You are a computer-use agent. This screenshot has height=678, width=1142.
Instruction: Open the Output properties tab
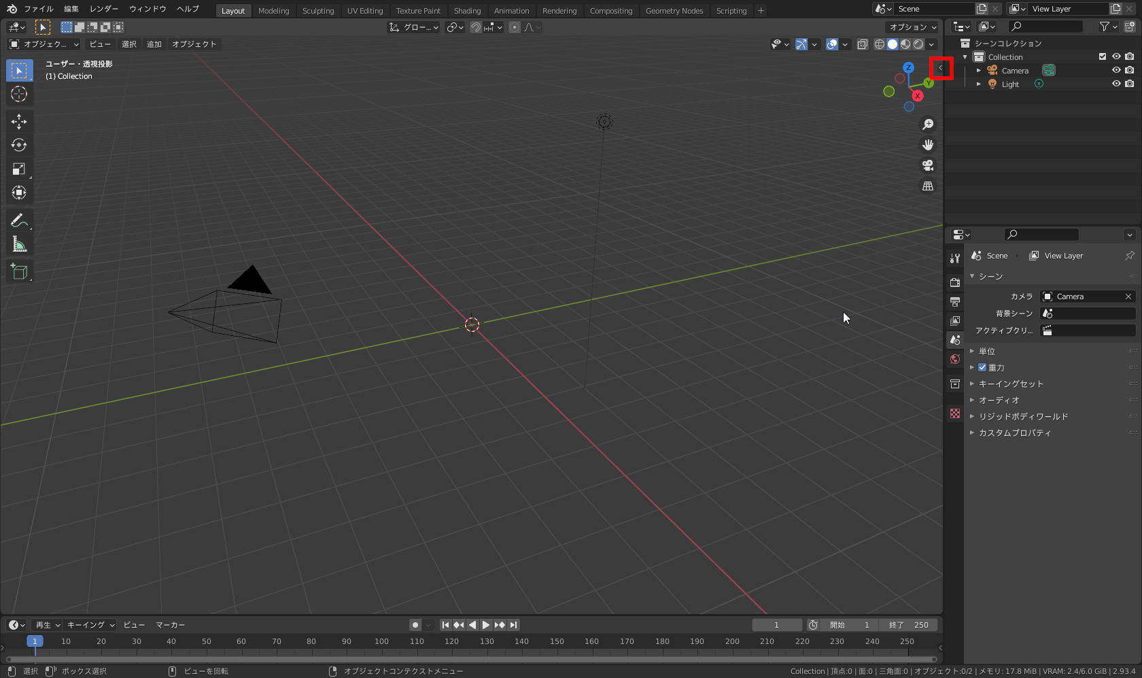(x=955, y=301)
